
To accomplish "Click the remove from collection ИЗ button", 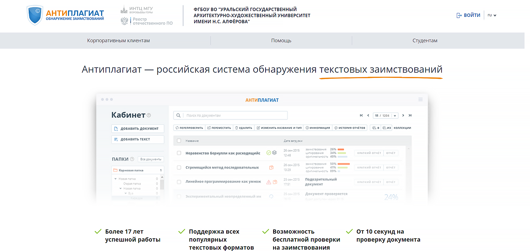I will click(387, 128).
